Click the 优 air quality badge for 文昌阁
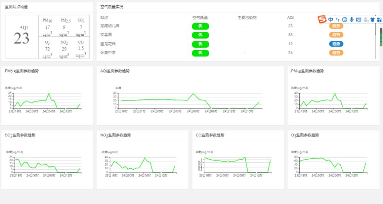Viewport: 383px width, 204px height. point(200,35)
